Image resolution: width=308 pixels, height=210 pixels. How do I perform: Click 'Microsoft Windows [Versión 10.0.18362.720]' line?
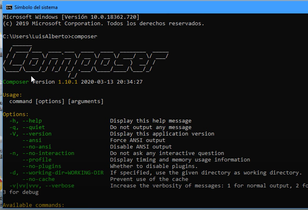(71, 17)
